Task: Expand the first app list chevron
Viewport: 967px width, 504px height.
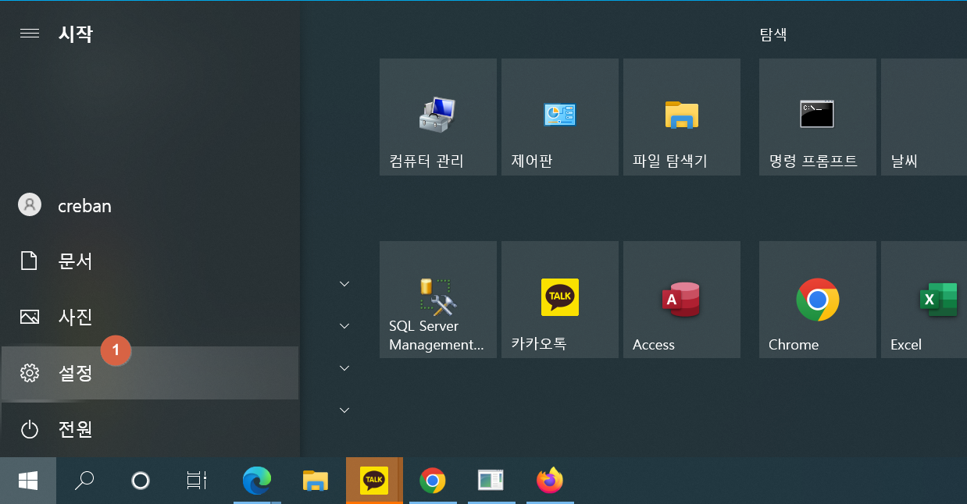Action: [x=344, y=284]
